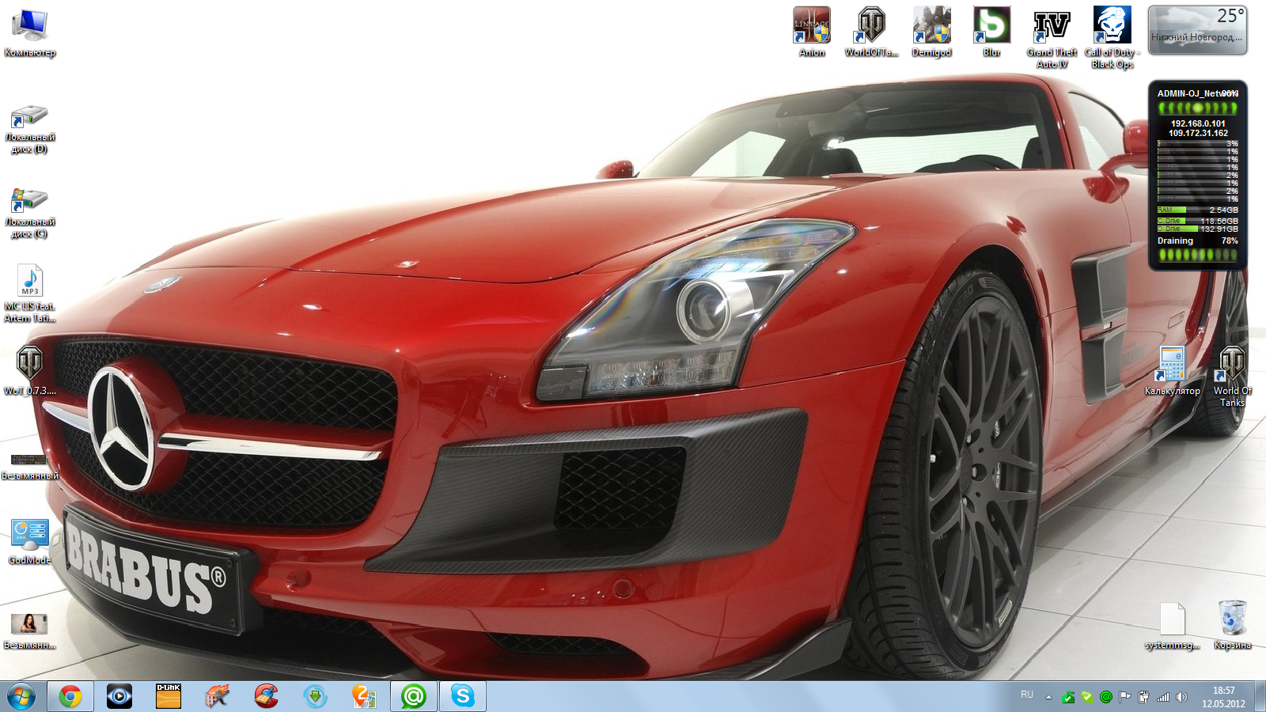Click the ADMIN-OJ_Network name in gadget
The width and height of the screenshot is (1266, 712).
[1197, 93]
